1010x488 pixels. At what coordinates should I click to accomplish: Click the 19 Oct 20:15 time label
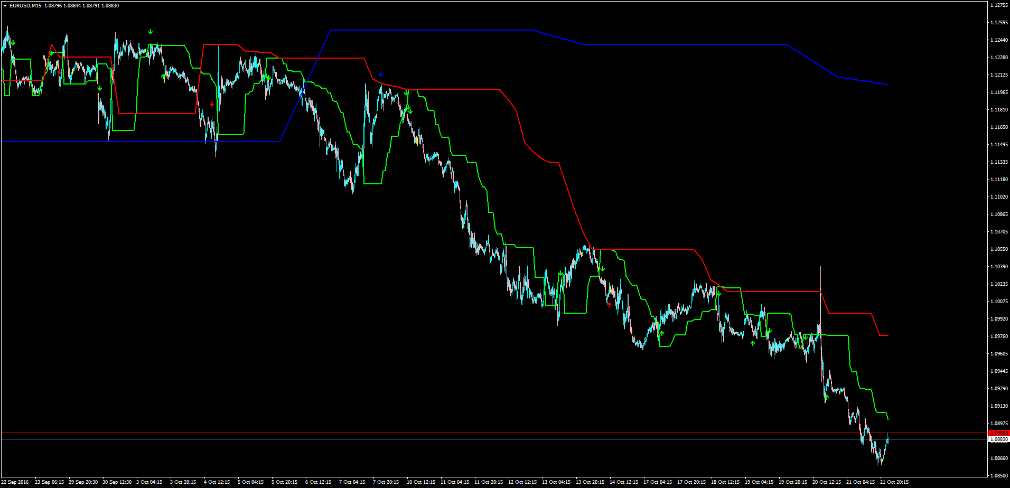793,482
